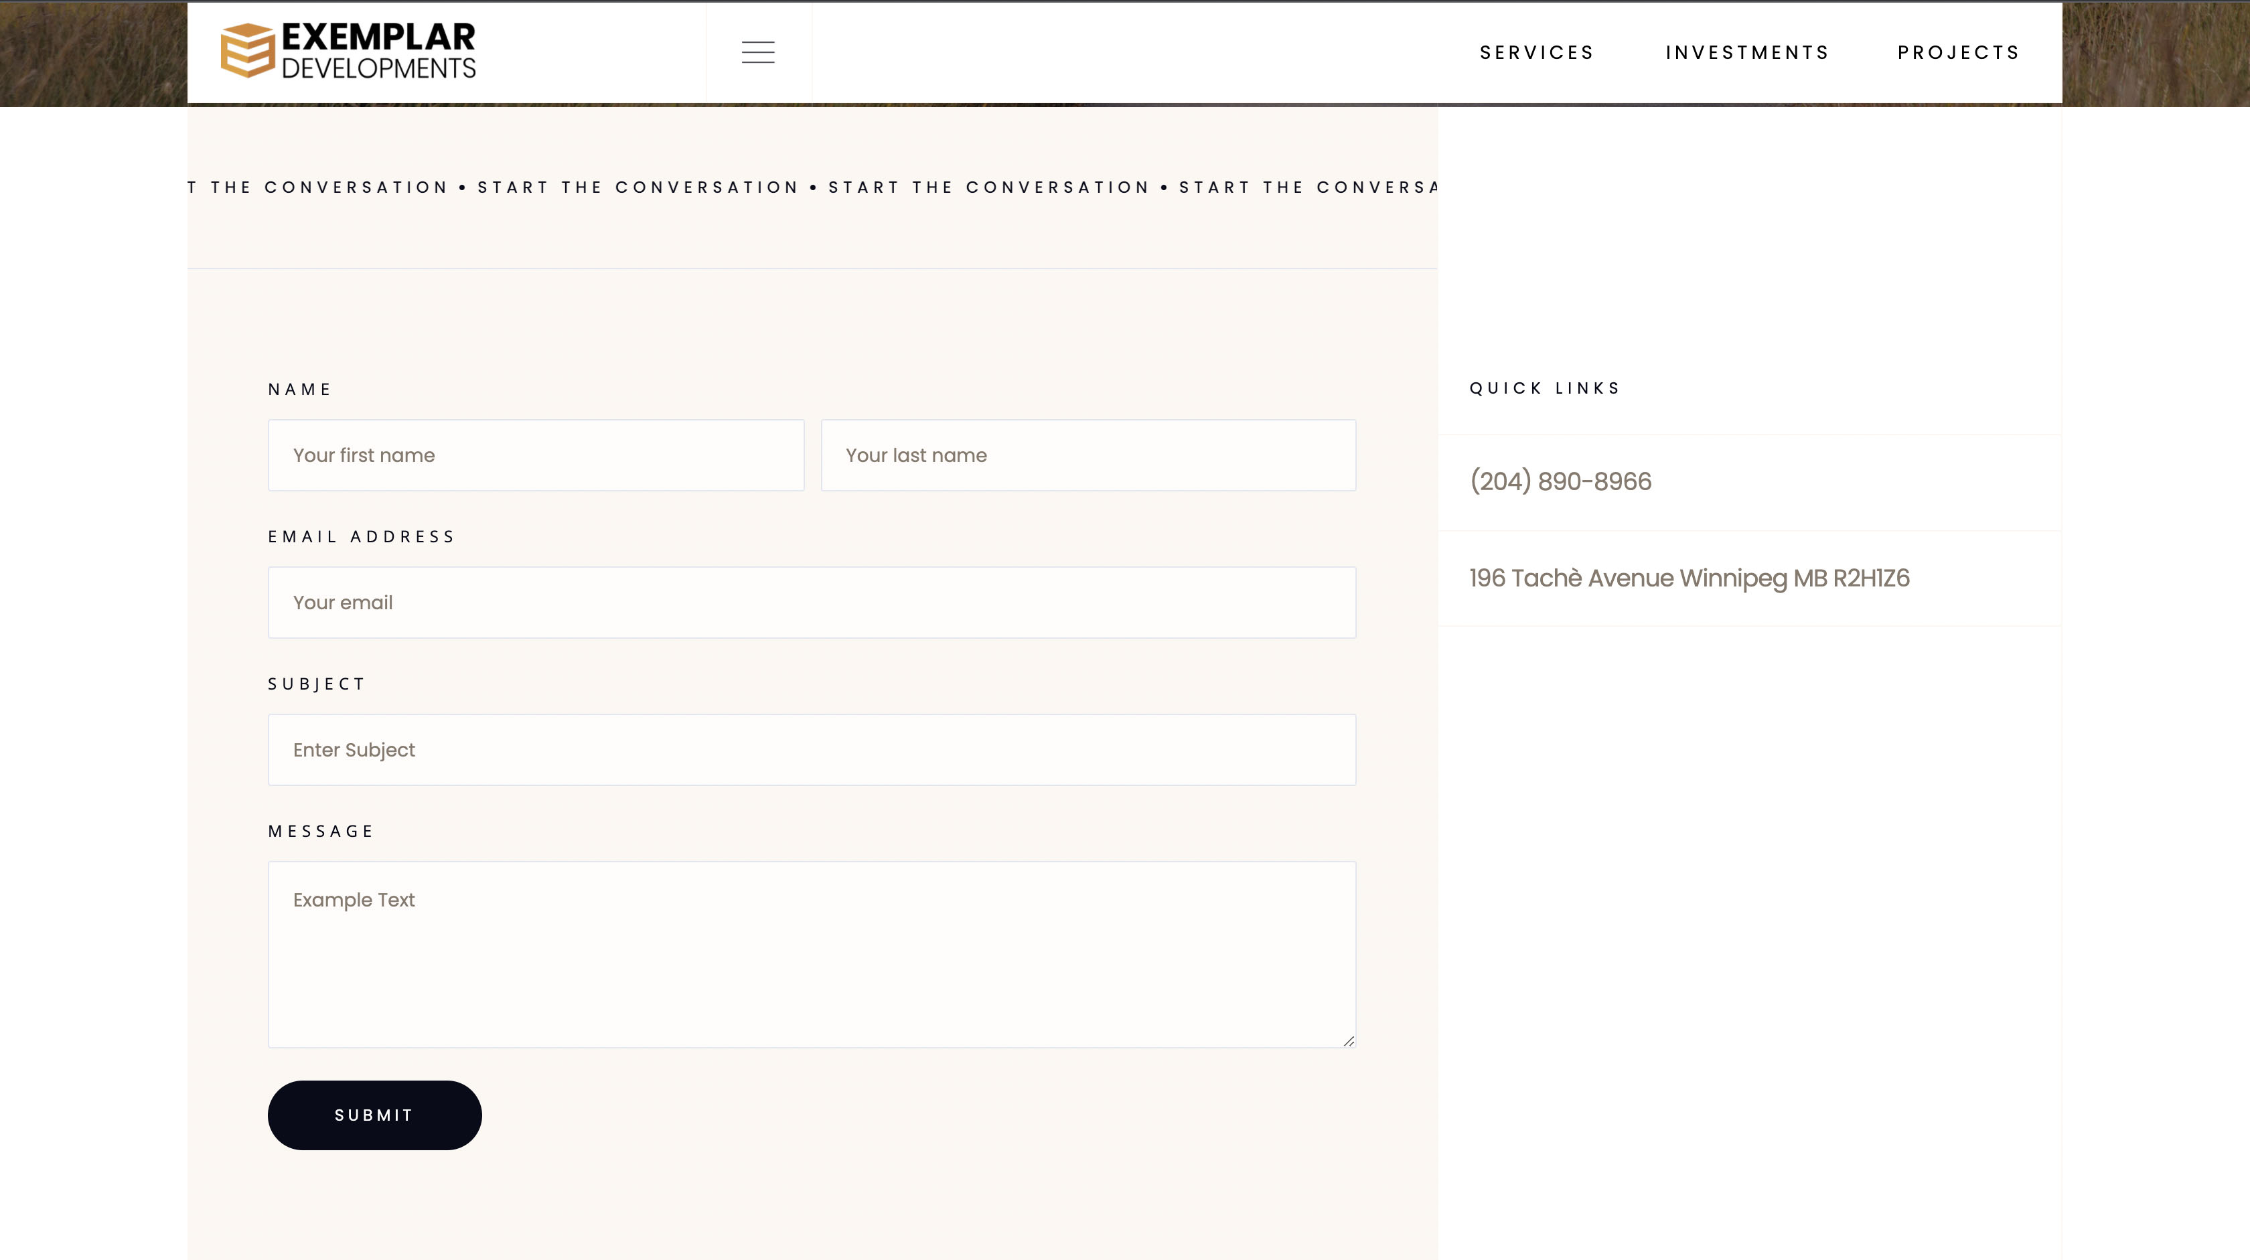Screen dimensions: 2250x1260
Task: Focus the first name field
Action: coord(536,455)
